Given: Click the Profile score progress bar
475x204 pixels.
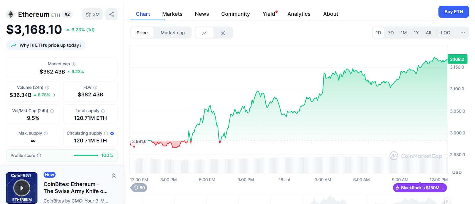Looking at the screenshot, I should click(86, 155).
